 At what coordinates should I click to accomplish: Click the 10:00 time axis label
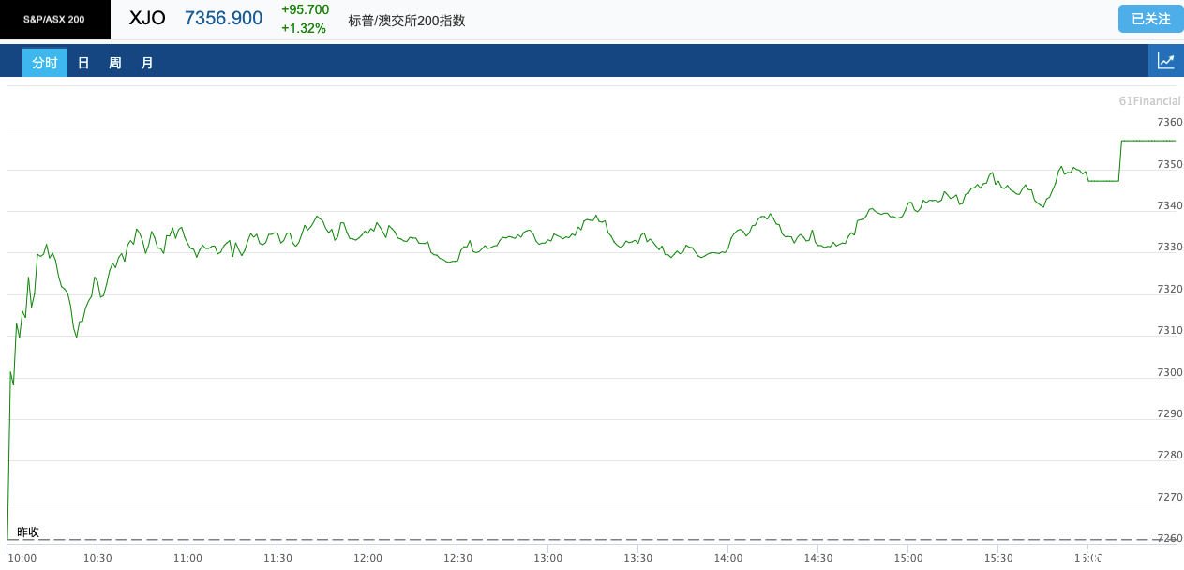point(22,558)
